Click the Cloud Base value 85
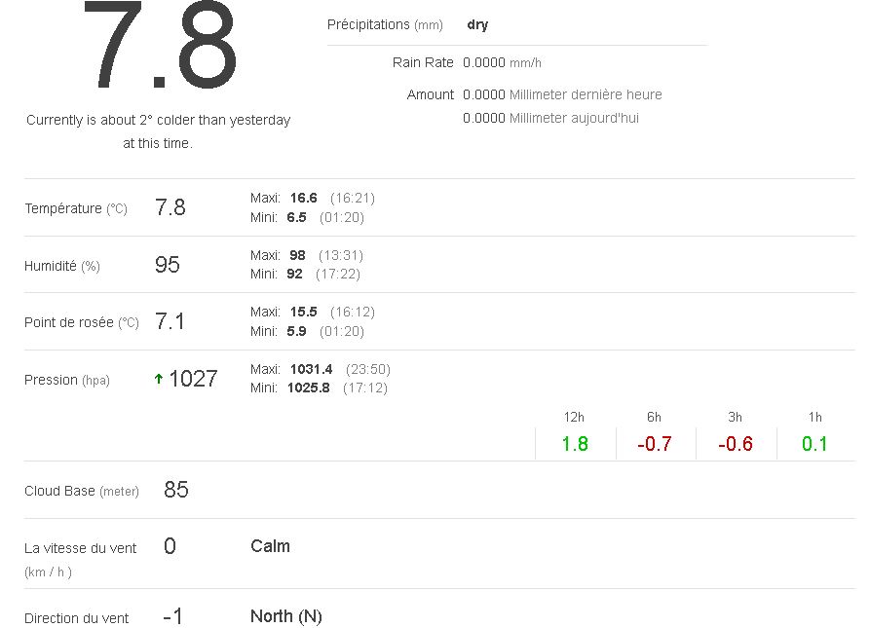 pyautogui.click(x=176, y=490)
